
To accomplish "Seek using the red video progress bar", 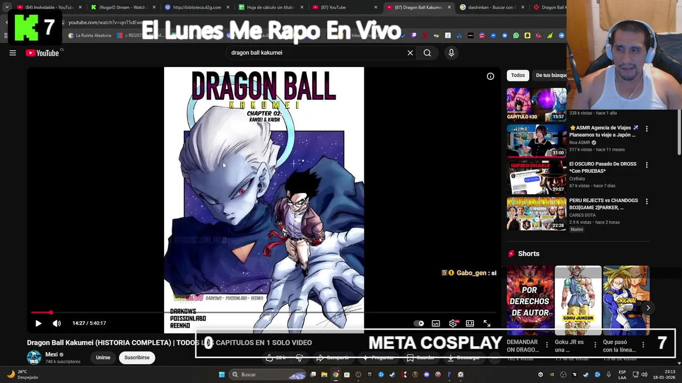I will 264,312.
